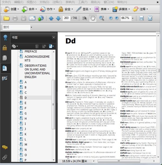Select highlighted bookmark D
162x165 pixels.
coord(26,98)
